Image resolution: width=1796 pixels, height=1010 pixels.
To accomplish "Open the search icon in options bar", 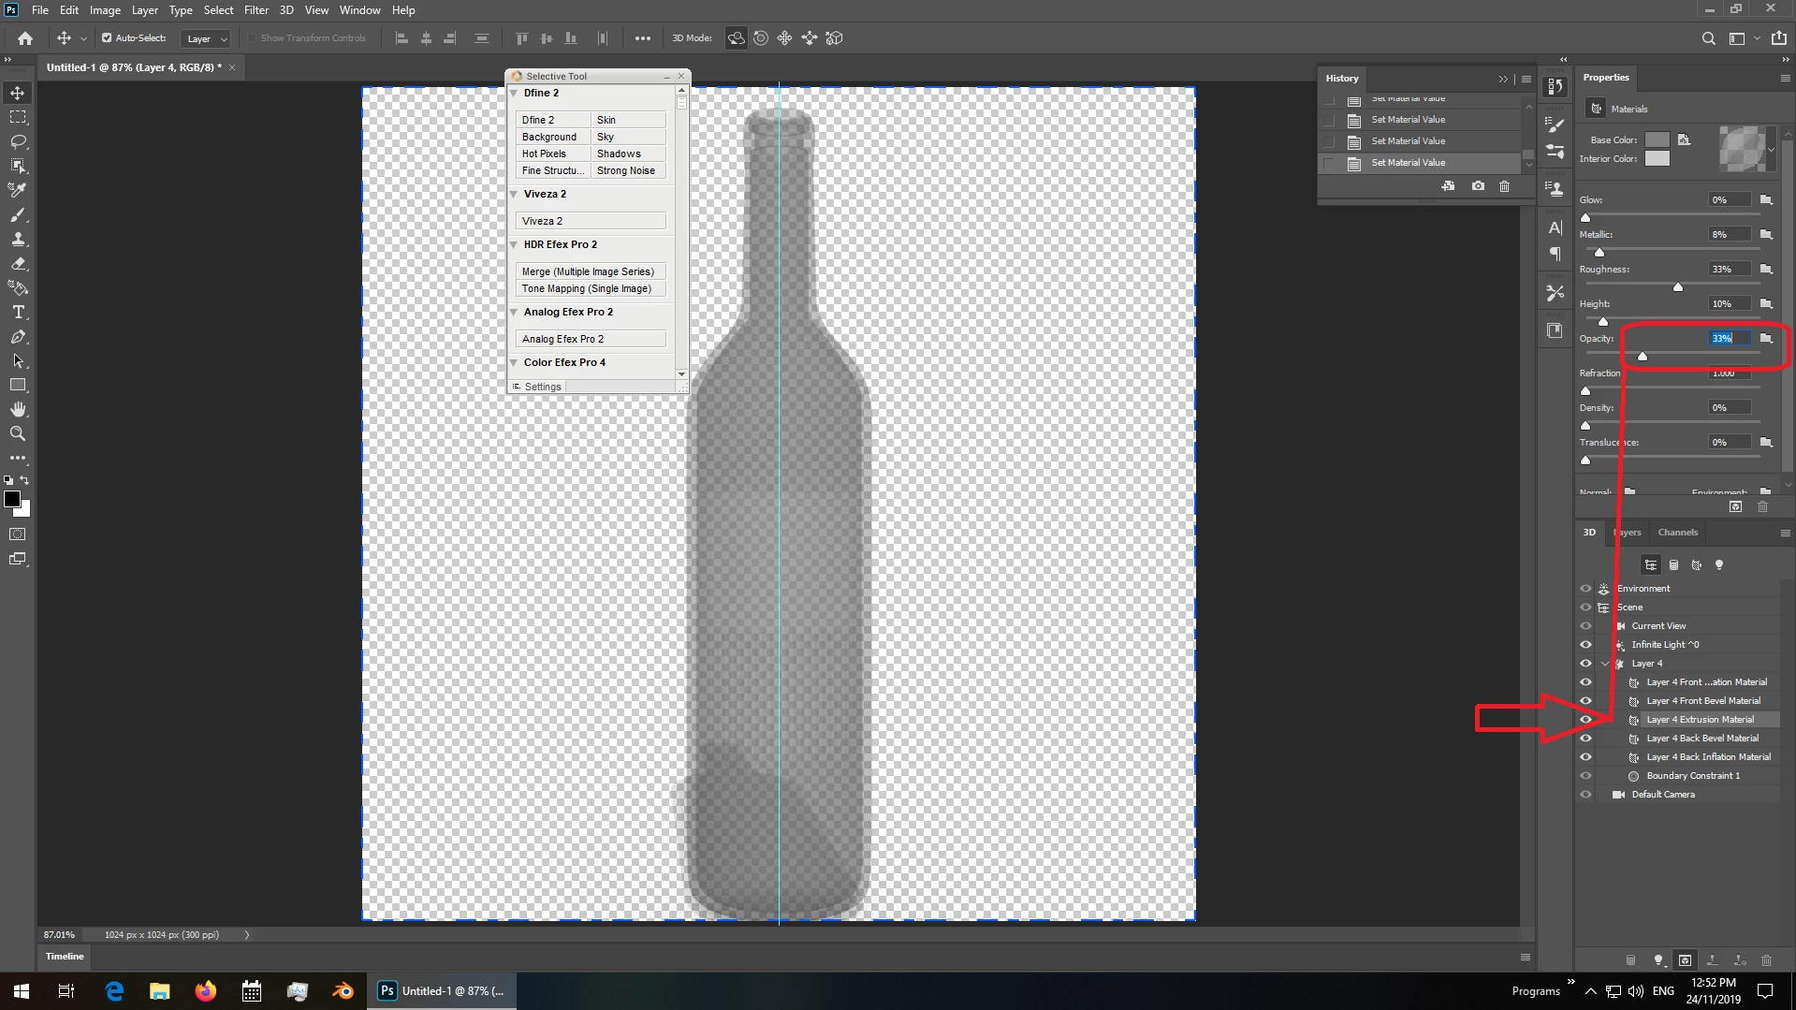I will click(1708, 38).
